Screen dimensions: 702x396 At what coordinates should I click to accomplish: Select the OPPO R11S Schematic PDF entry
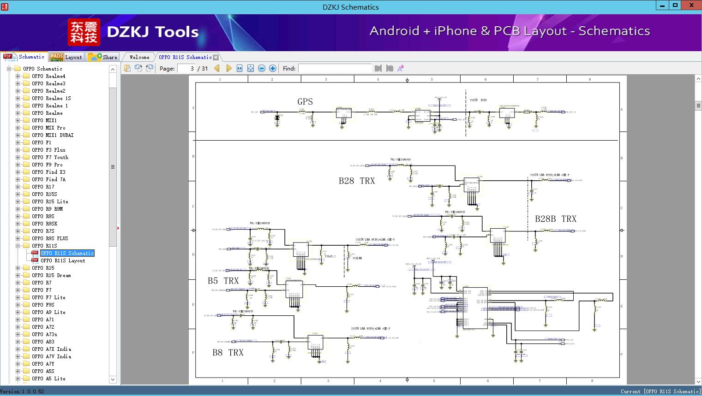(67, 253)
